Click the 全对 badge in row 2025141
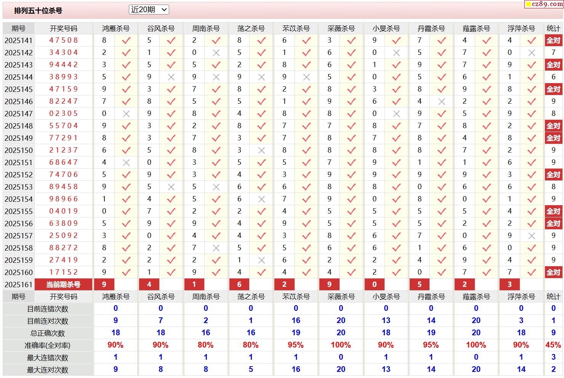 tap(553, 40)
